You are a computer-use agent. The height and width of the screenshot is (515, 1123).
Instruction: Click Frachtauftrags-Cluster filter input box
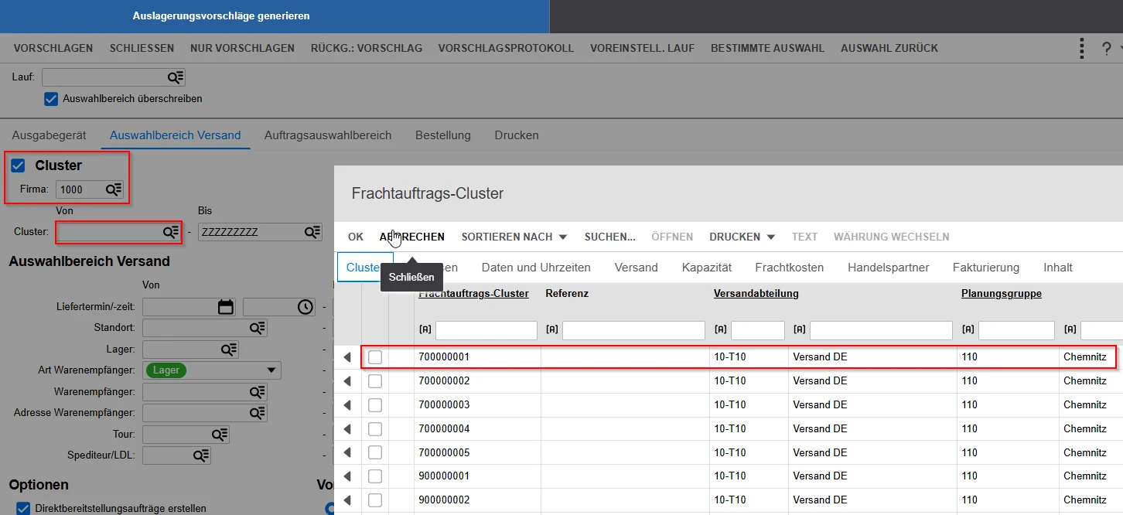(486, 330)
